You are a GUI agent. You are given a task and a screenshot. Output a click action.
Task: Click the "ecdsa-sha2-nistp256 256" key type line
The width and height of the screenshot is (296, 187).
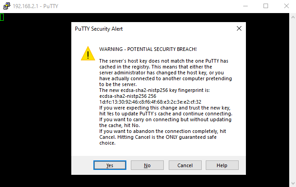tap(128, 96)
